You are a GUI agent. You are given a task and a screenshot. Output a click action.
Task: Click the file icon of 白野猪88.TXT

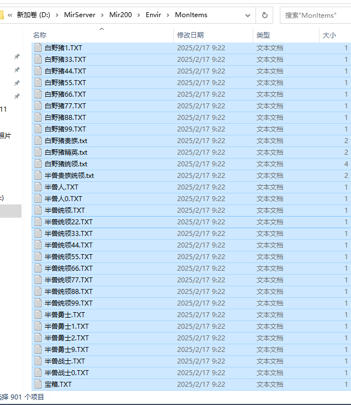[x=38, y=118]
